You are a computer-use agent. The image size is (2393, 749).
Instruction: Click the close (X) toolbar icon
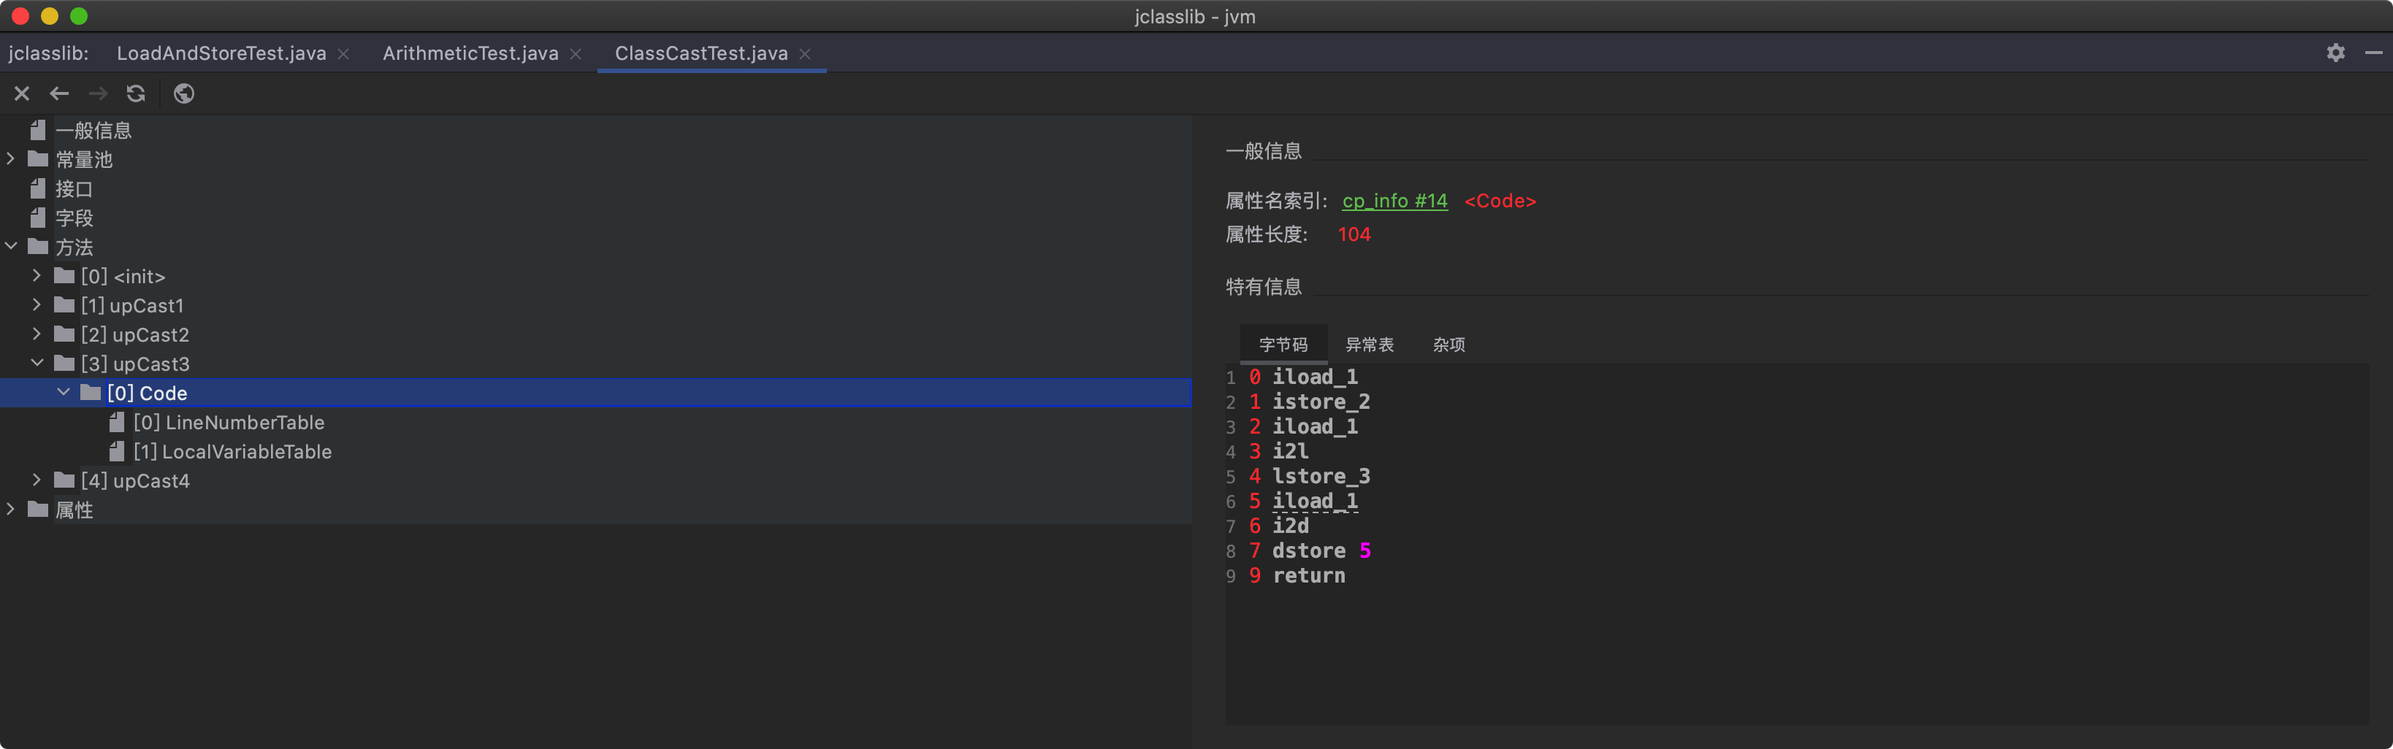23,93
